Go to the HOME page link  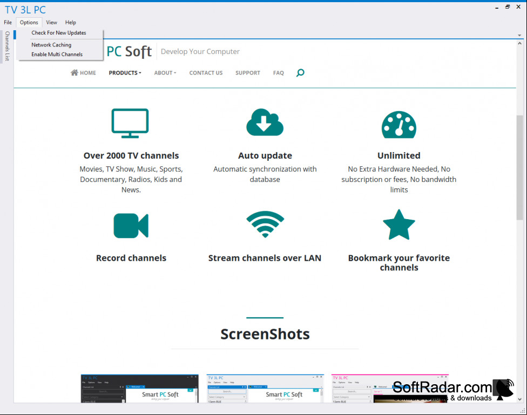coord(88,73)
